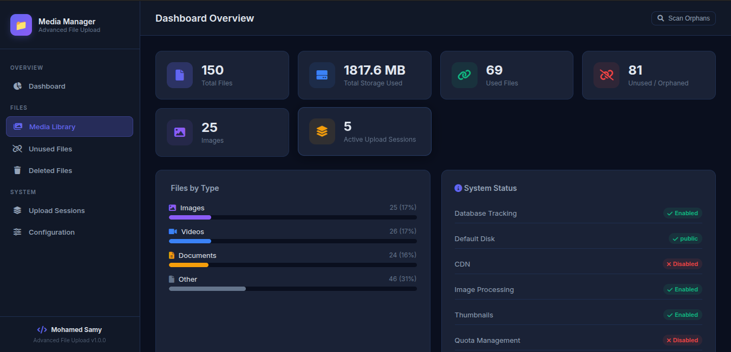731x352 pixels.
Task: Click the Dashboard Overview heading
Action: (205, 18)
